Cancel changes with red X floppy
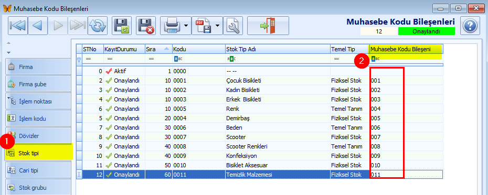 (x=146, y=26)
